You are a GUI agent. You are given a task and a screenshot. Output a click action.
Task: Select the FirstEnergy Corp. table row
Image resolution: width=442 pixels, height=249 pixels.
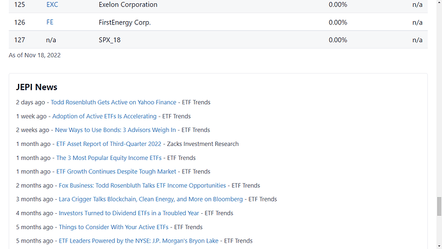point(218,22)
